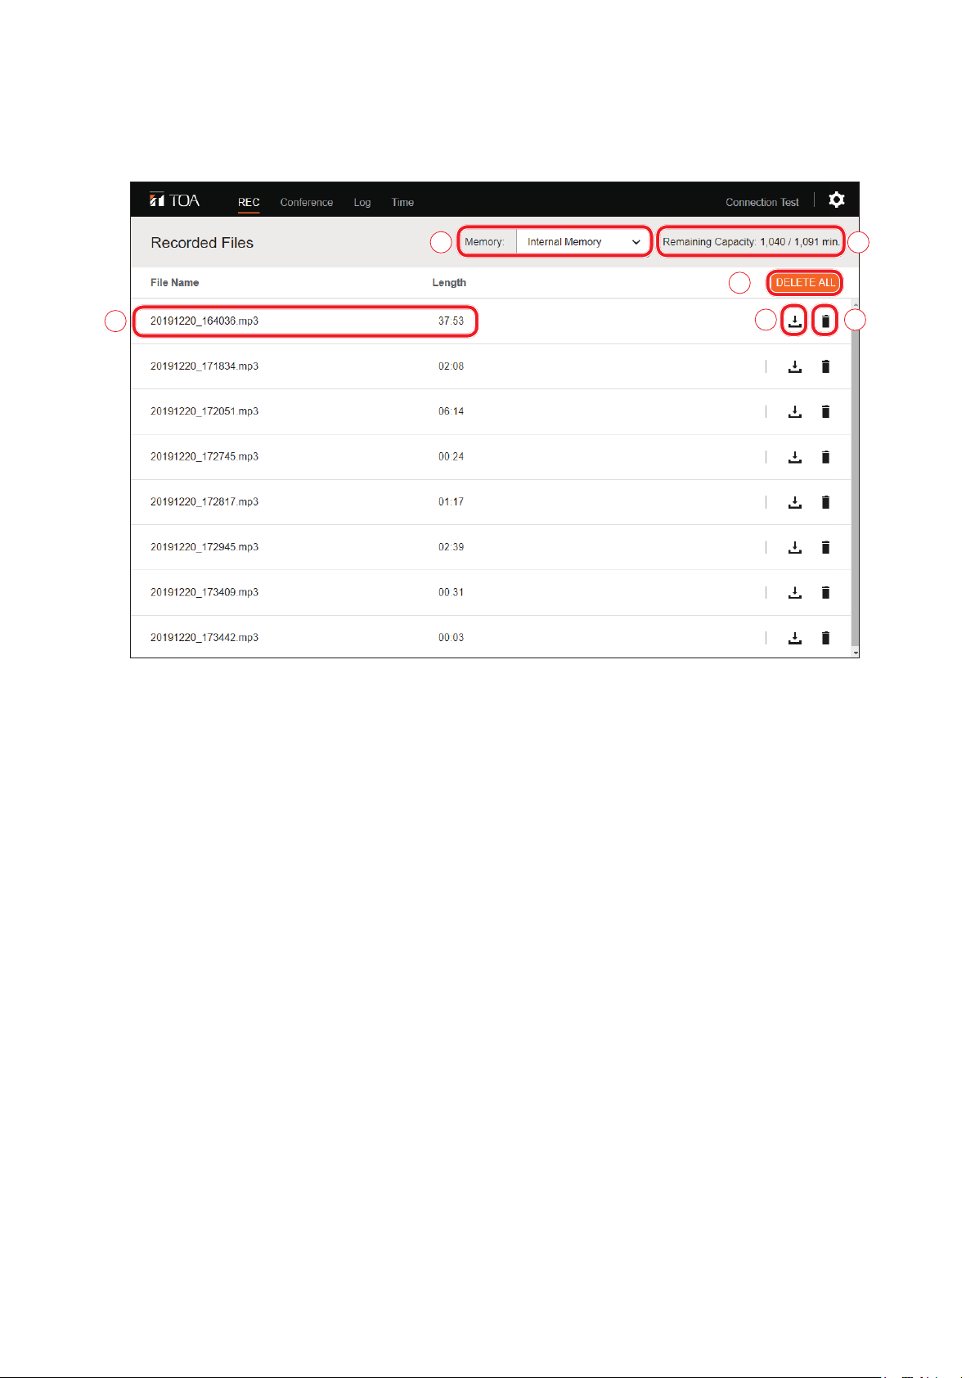Click the 01:17 length value
The image size is (975, 1378).
[451, 502]
